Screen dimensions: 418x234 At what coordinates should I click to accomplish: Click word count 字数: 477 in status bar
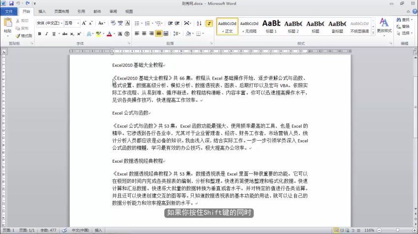pos(48,230)
